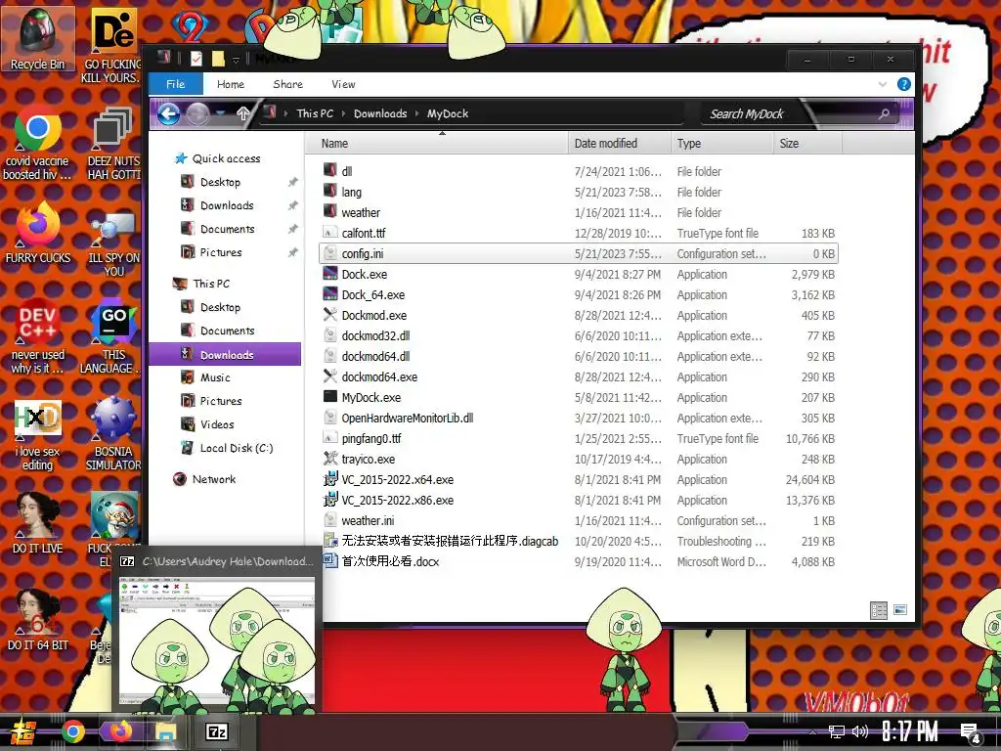
Task: Select Network in the navigation pane
Action: pos(214,479)
